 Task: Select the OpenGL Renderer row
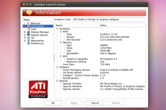(100, 86)
